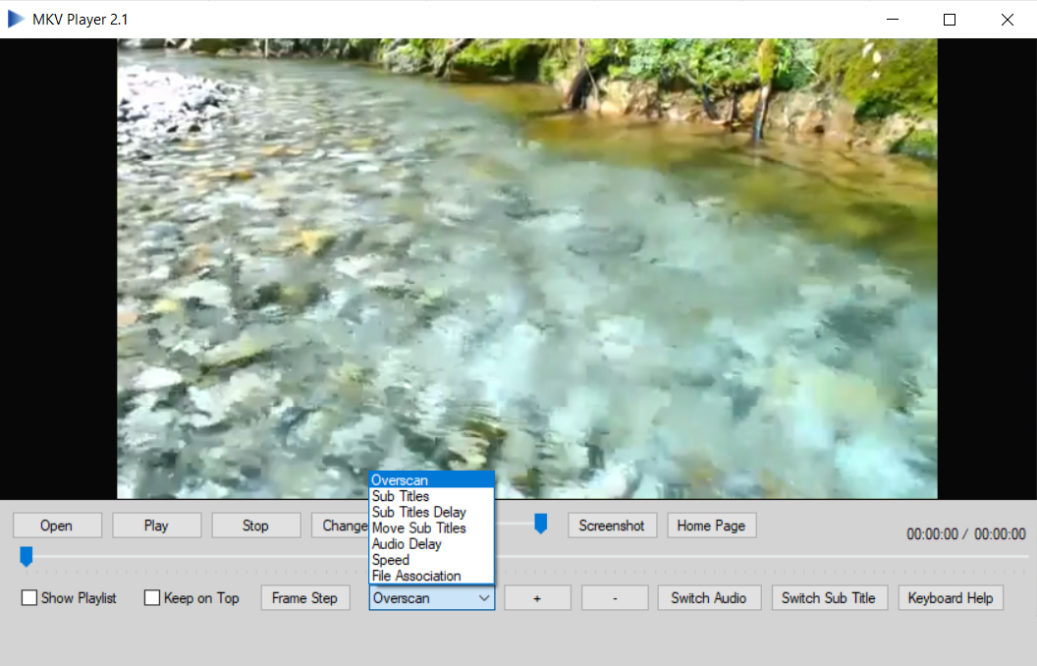Viewport: 1037px width, 666px height.
Task: Open a video file with Open button
Action: pos(57,526)
